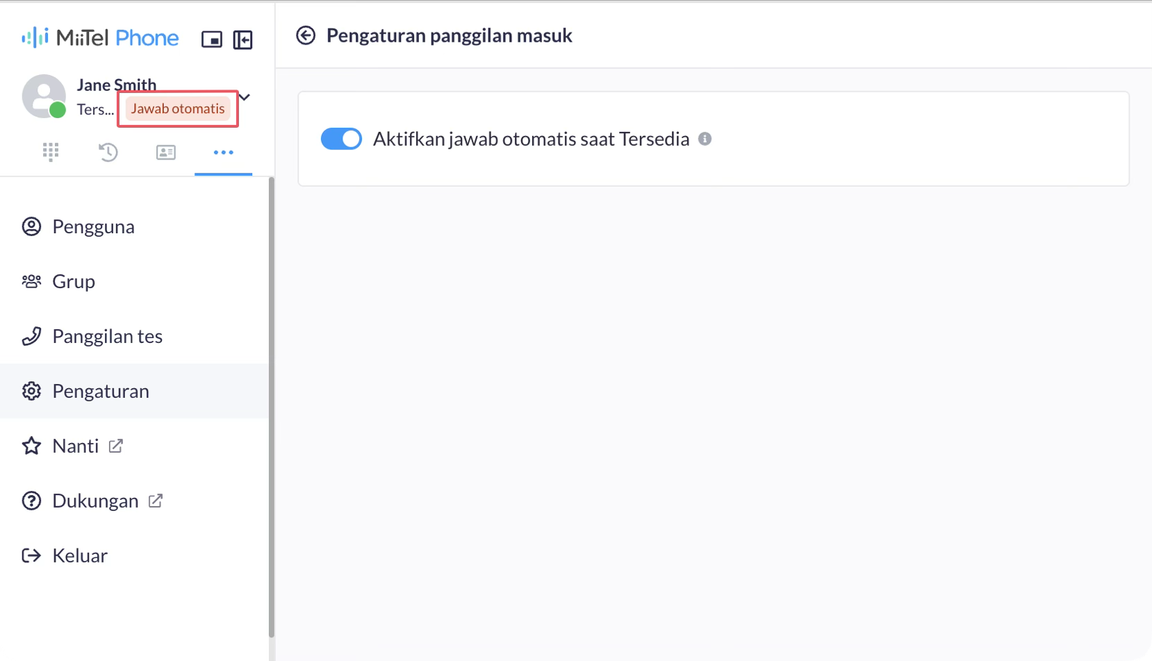Open the dial pad tab
Viewport: 1152px width, 661px height.
[x=51, y=152]
